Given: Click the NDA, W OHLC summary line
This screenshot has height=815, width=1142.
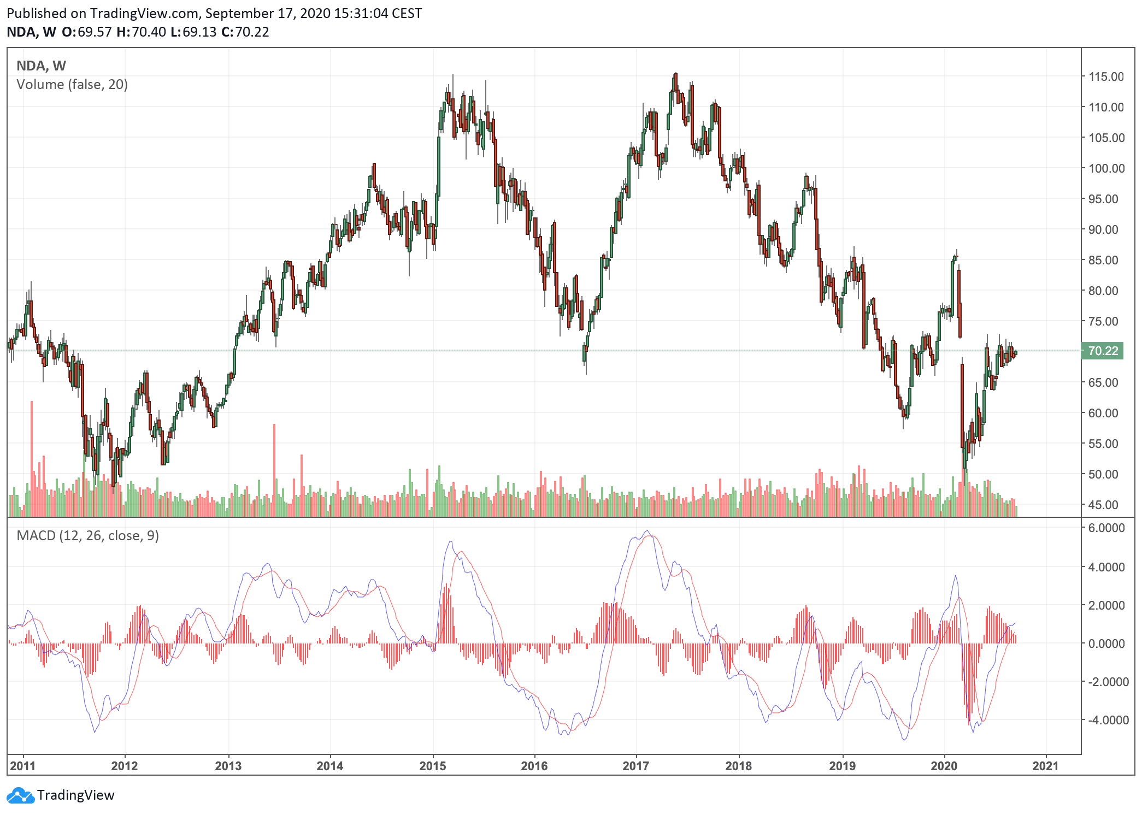Looking at the screenshot, I should pyautogui.click(x=138, y=32).
